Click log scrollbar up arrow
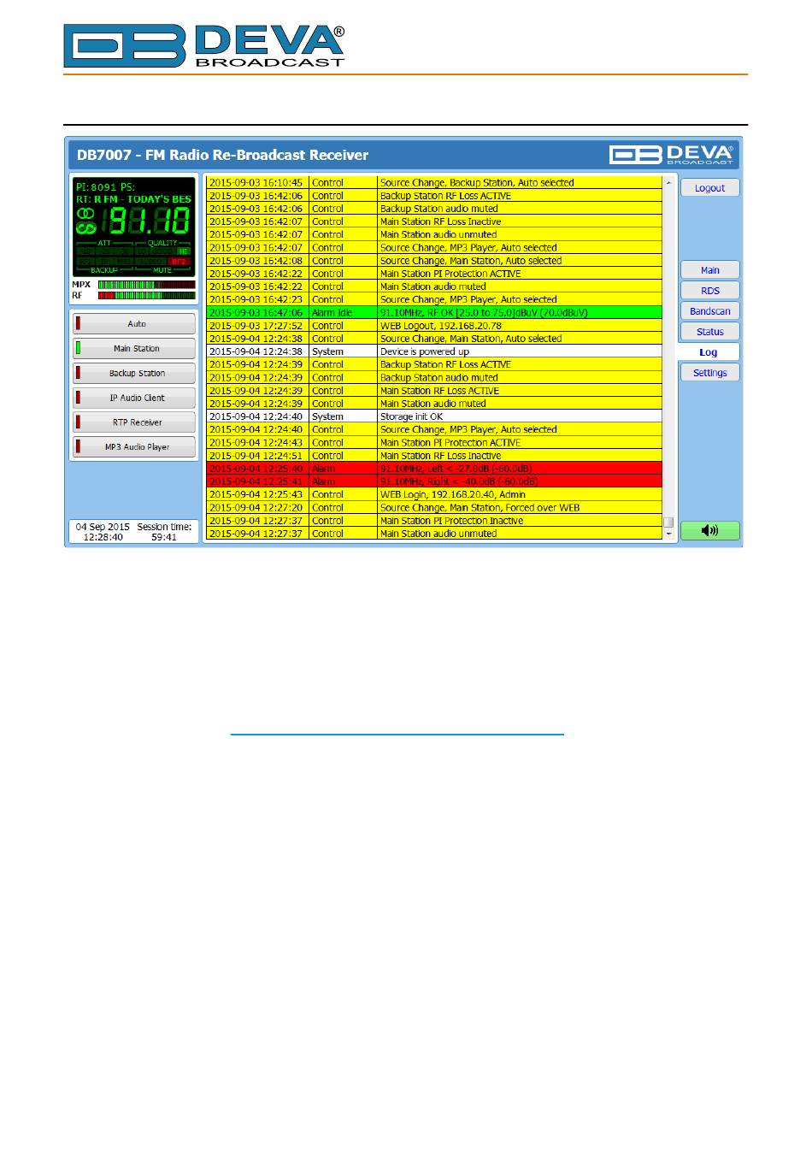 coord(668,183)
